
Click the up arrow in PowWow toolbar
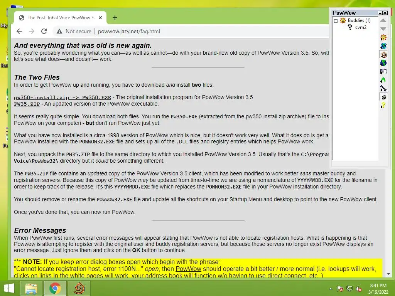click(x=383, y=20)
